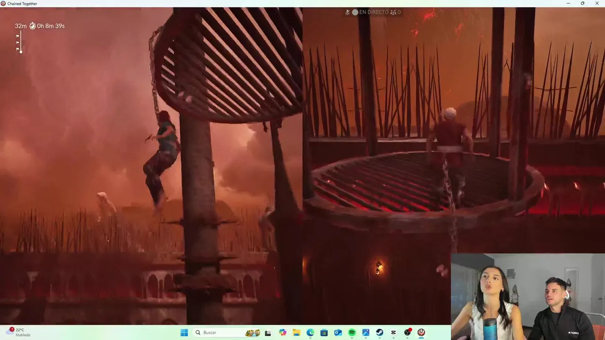Open the Photos app from the taskbar
This screenshot has width=605, height=340.
366,332
